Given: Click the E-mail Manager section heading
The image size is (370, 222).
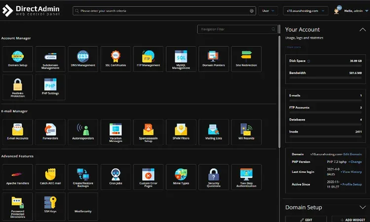Looking at the screenshot, I should coord(14,111).
